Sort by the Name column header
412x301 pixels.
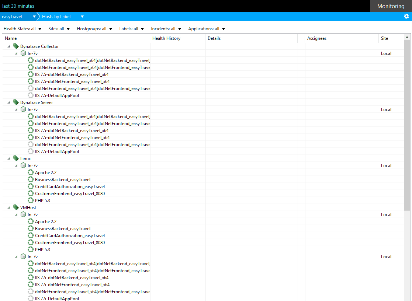coord(76,38)
